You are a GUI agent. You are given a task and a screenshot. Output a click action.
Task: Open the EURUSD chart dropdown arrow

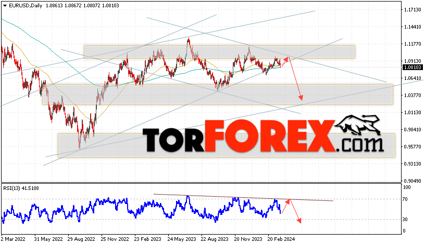point(5,6)
